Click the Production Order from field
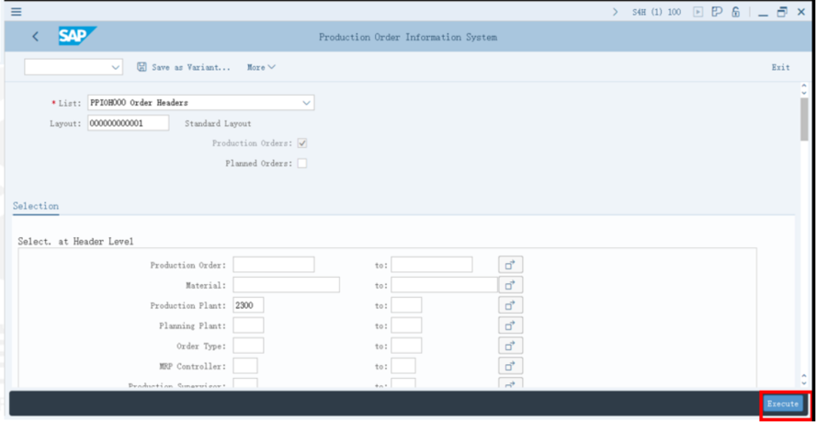The height and width of the screenshot is (422, 816). point(274,265)
